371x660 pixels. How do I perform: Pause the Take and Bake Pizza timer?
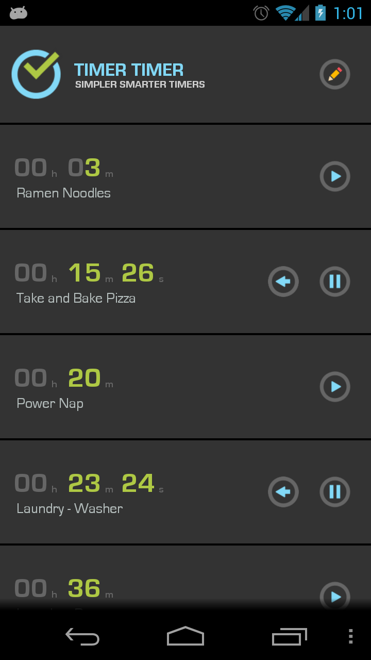point(335,282)
